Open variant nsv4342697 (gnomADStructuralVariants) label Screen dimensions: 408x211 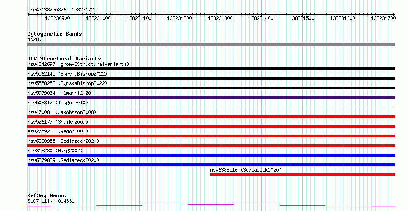(78, 64)
